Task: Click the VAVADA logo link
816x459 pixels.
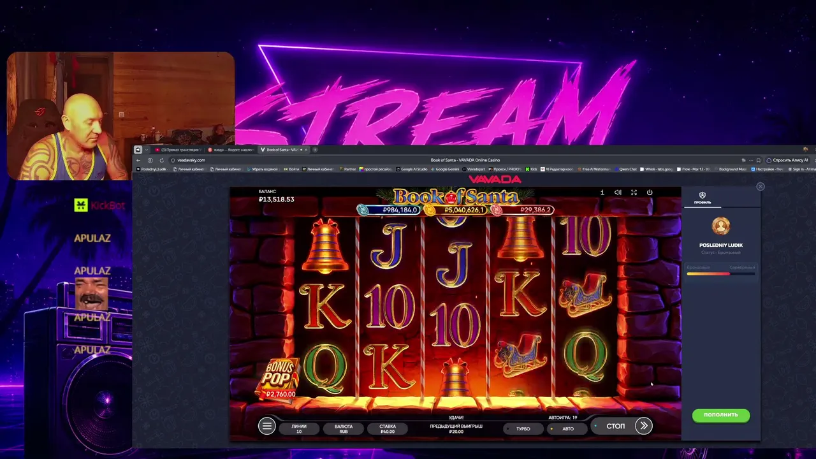Action: pos(495,179)
